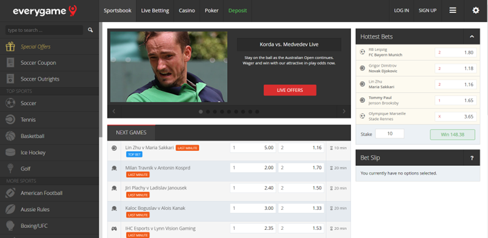The height and width of the screenshot is (238, 488).
Task: Open Special Offers gift icon
Action: (x=10, y=47)
